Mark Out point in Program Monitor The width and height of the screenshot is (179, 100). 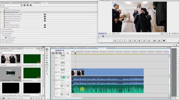pyautogui.click(x=124, y=41)
